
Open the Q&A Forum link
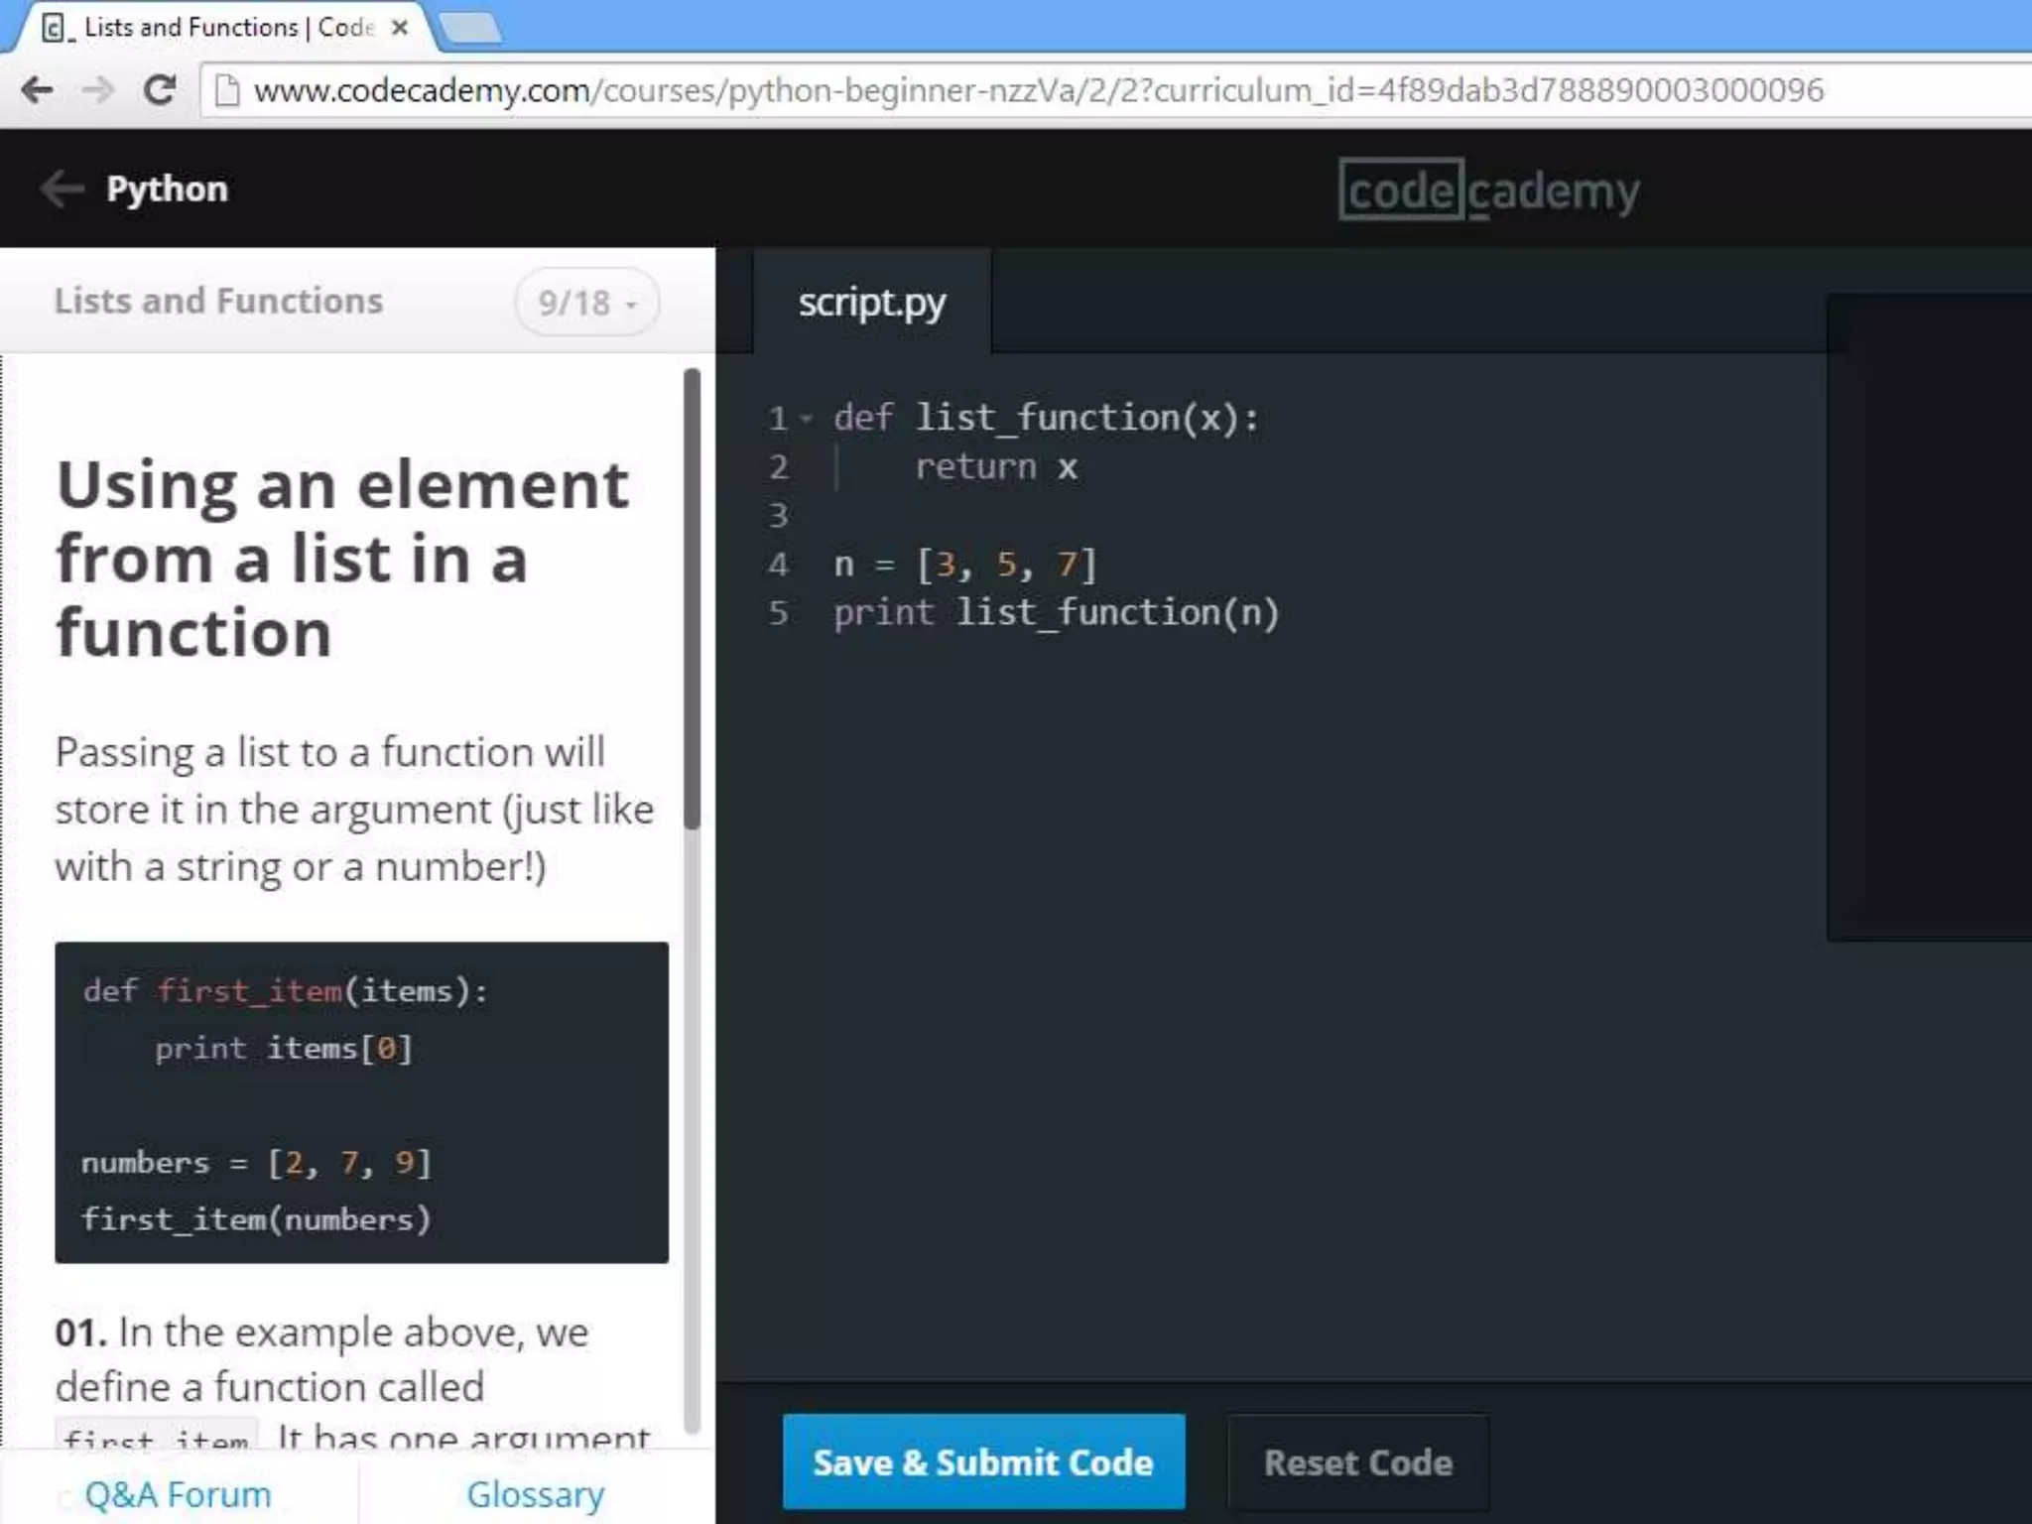click(178, 1493)
